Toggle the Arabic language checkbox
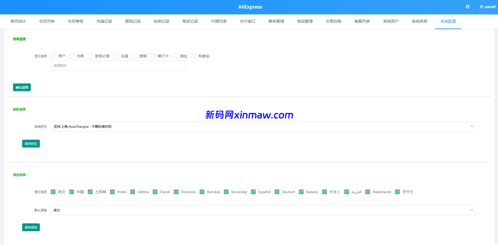This screenshot has height=245, width=498. pyautogui.click(x=346, y=192)
